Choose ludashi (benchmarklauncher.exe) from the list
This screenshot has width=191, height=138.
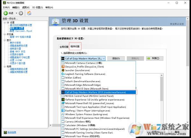98,81
